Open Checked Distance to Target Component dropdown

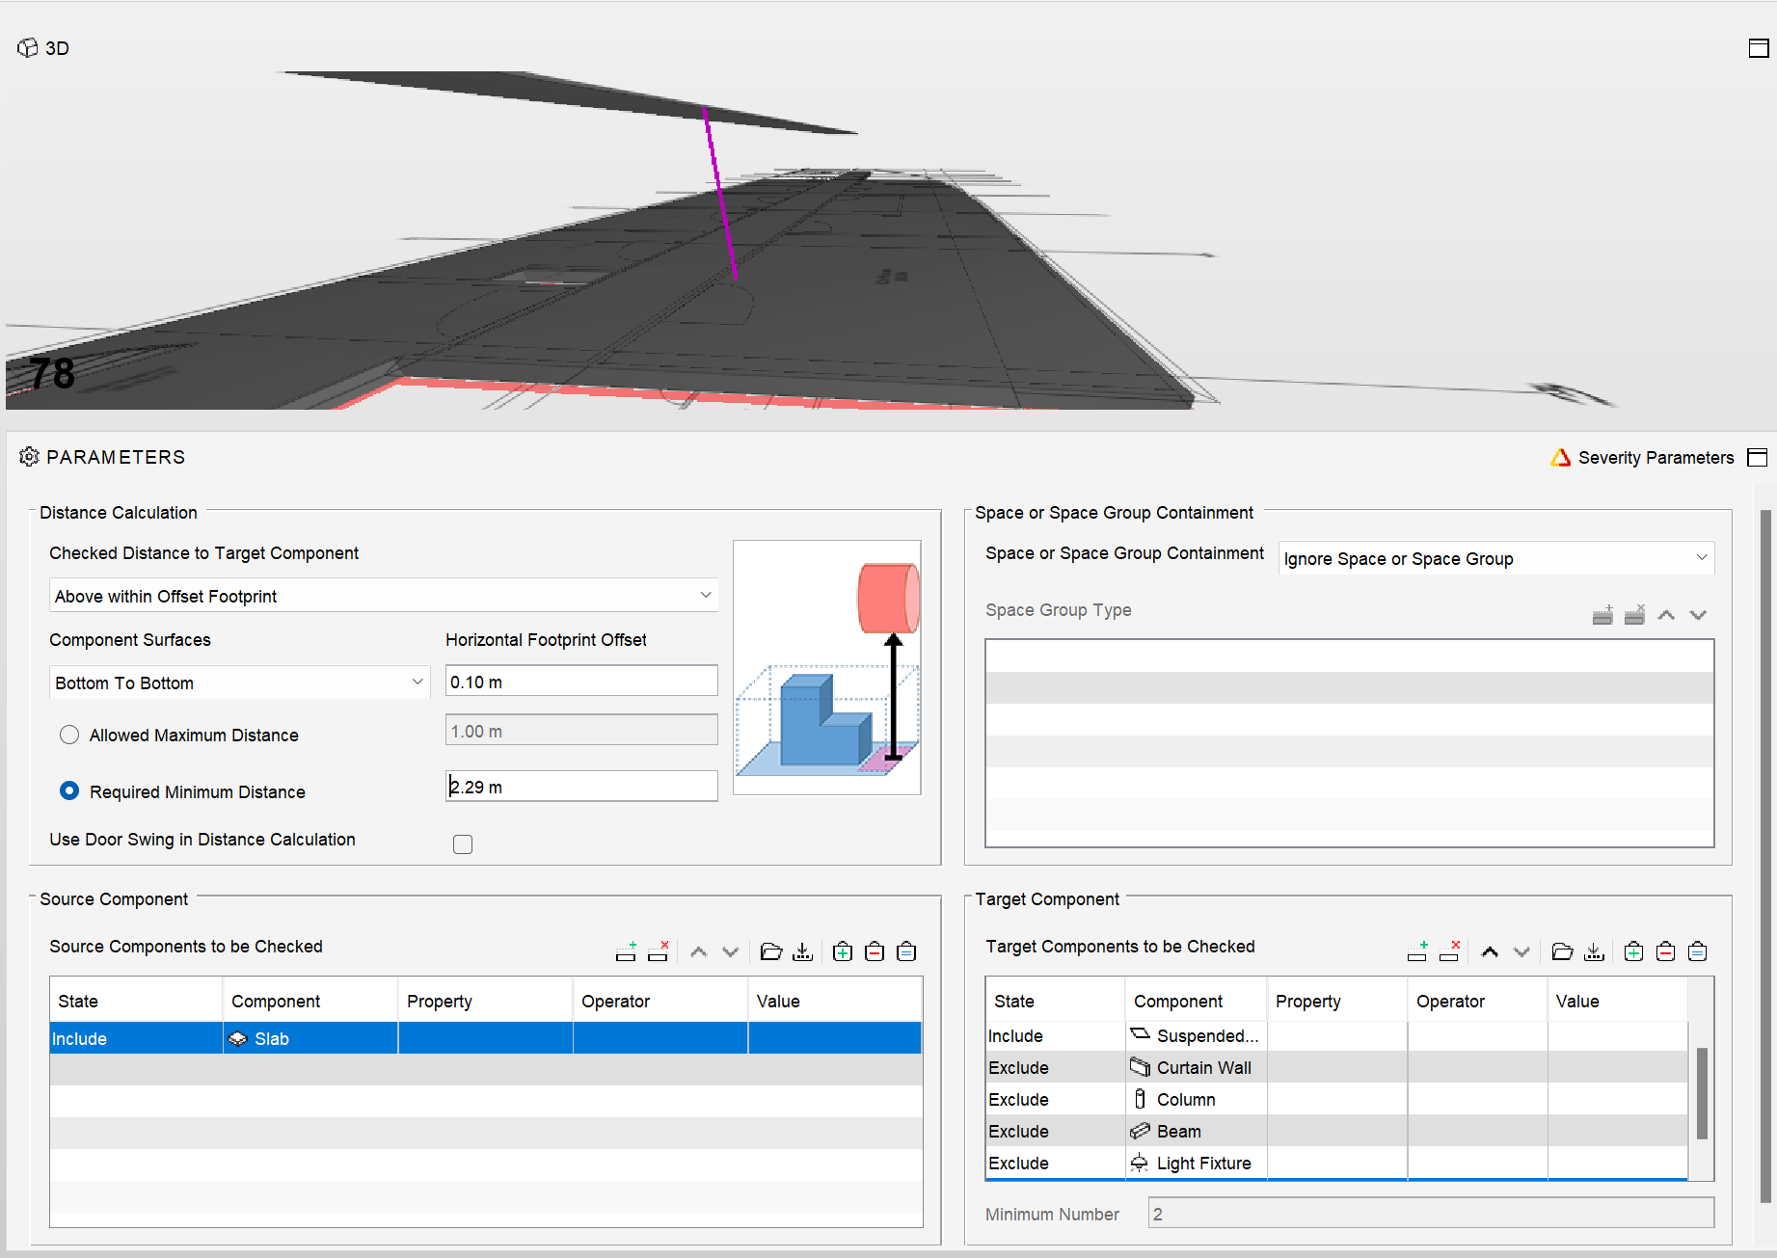[x=384, y=596]
